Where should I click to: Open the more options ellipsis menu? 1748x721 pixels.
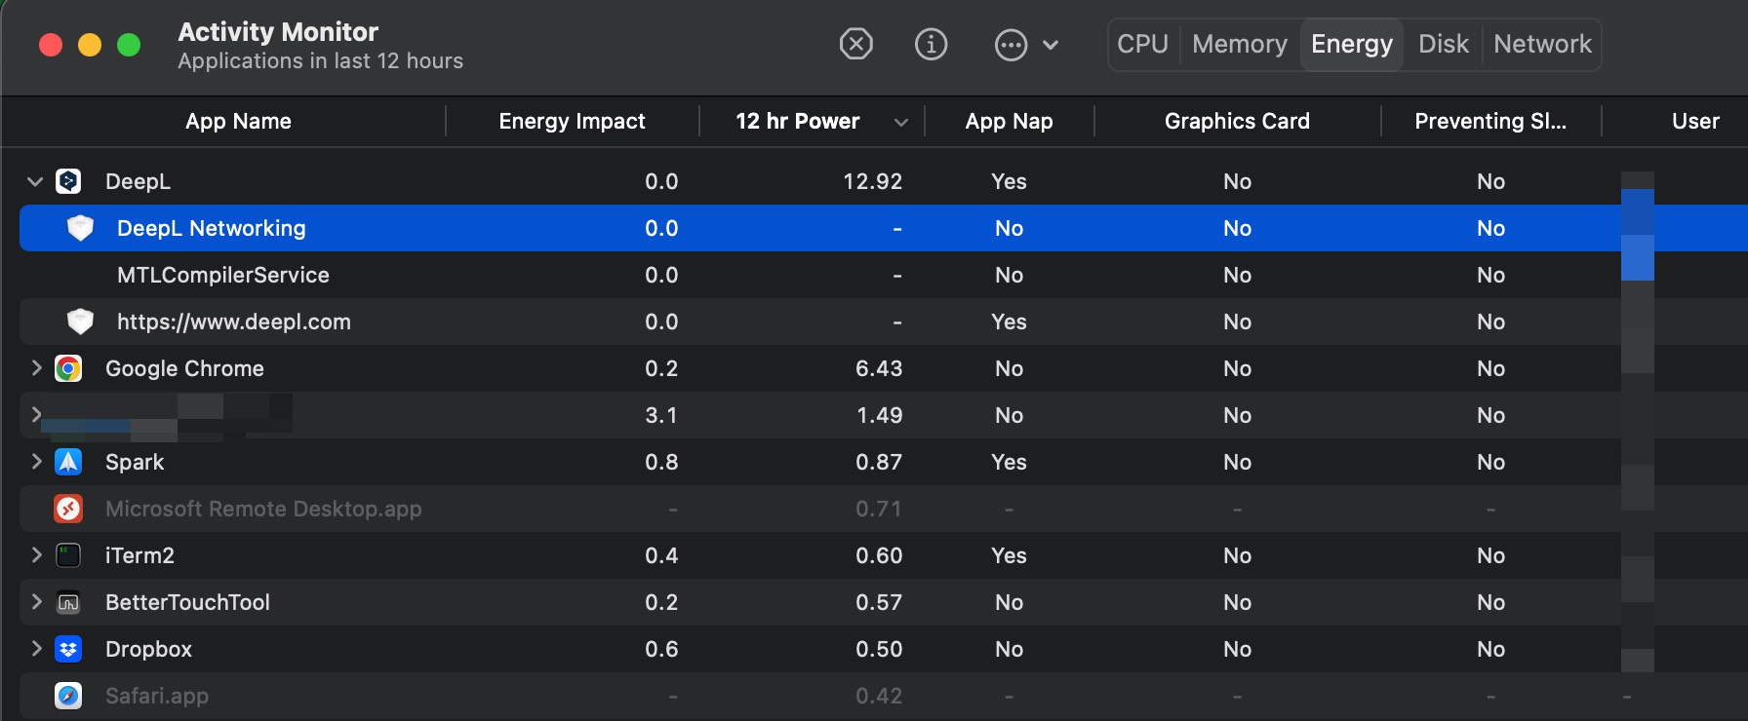tap(1011, 45)
